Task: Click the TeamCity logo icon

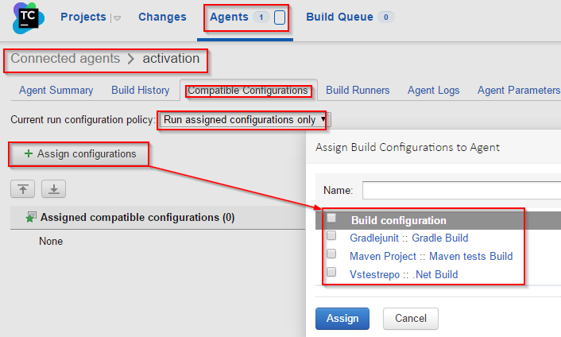Action: point(29,18)
